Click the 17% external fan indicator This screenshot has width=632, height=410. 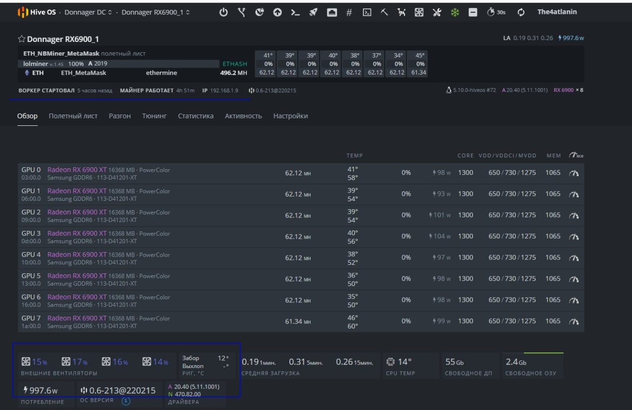(75, 362)
